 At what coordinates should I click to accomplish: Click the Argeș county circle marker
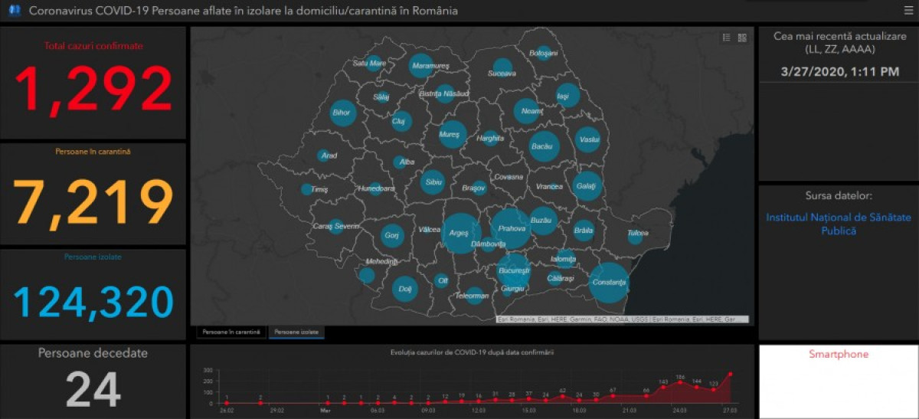[x=461, y=233]
